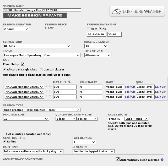The width and height of the screenshot is (168, 166).
Task: Click the Race Length input field
Action: (116, 119)
